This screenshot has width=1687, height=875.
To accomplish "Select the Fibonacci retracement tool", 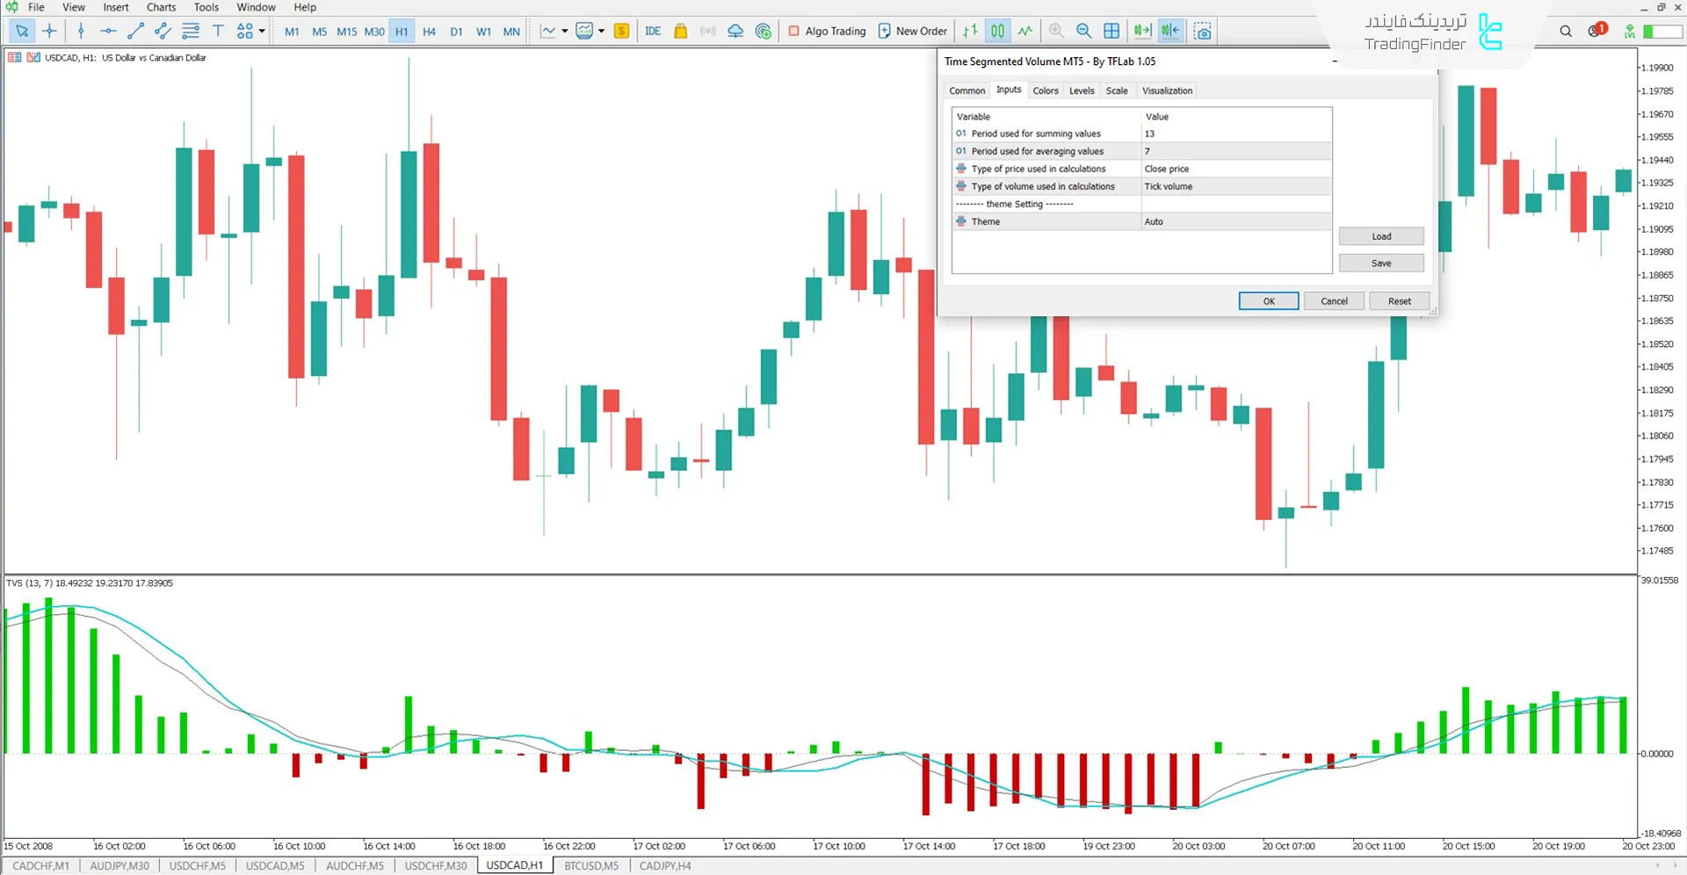I will (191, 31).
